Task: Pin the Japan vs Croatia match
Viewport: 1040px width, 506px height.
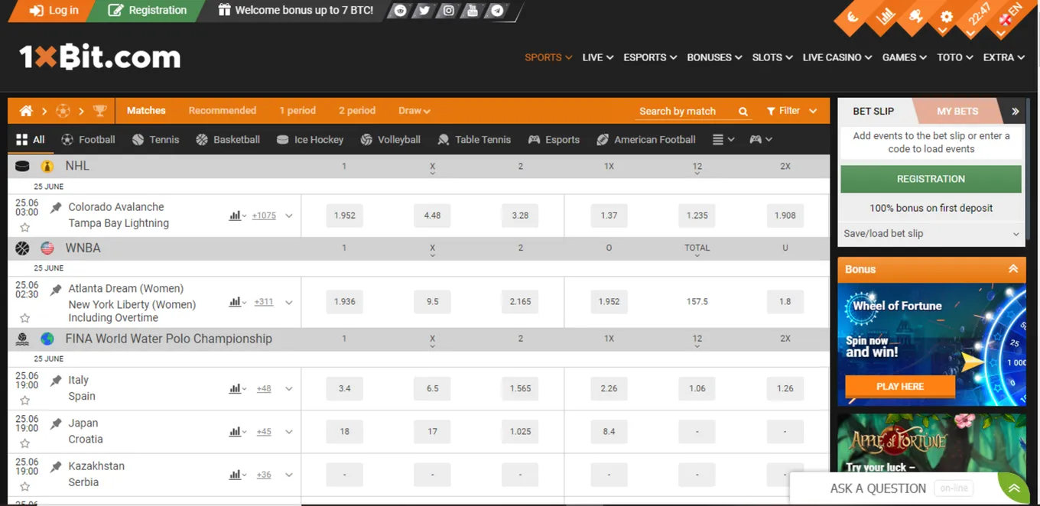Action: click(56, 423)
